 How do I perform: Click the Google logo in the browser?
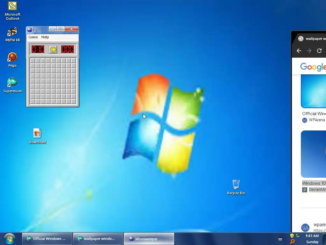(313, 67)
